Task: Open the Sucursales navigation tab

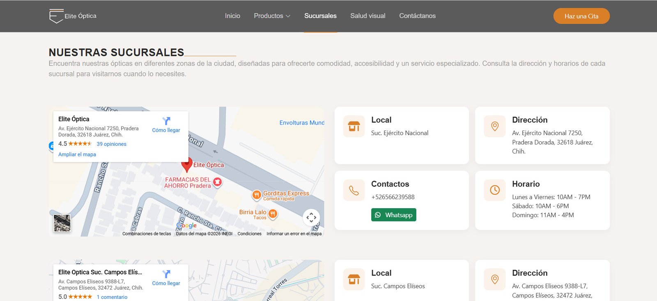Action: point(320,16)
